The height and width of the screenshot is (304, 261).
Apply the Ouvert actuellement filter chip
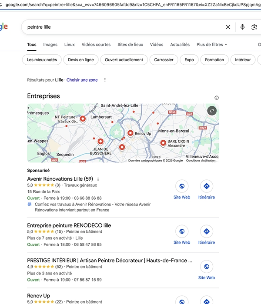click(124, 60)
